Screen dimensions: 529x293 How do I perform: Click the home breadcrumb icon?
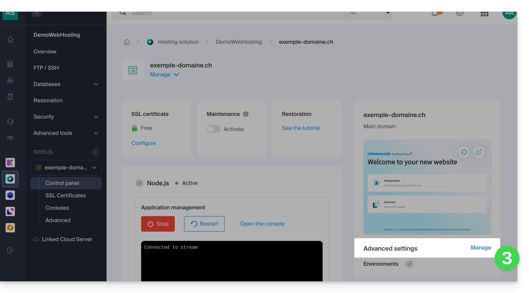pos(127,42)
